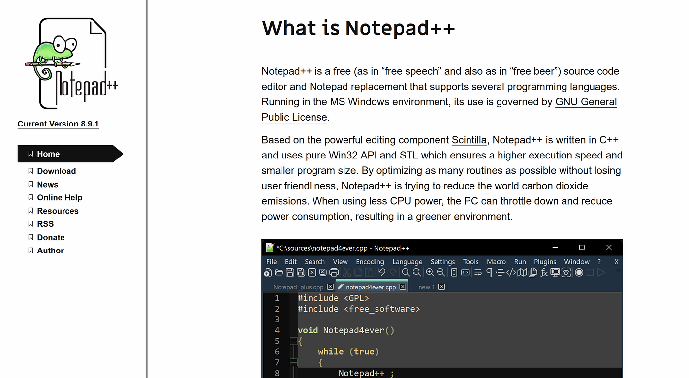Click the Close document toolbar icon
The height and width of the screenshot is (378, 689).
click(312, 272)
